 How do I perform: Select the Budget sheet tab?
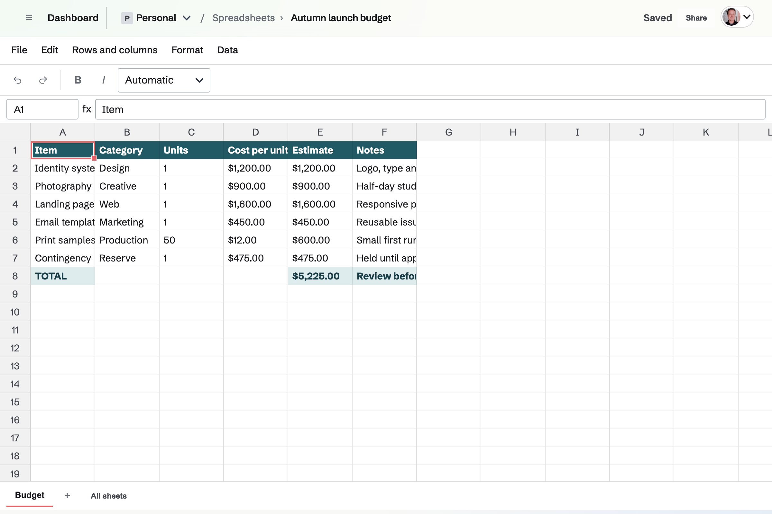[x=30, y=495]
